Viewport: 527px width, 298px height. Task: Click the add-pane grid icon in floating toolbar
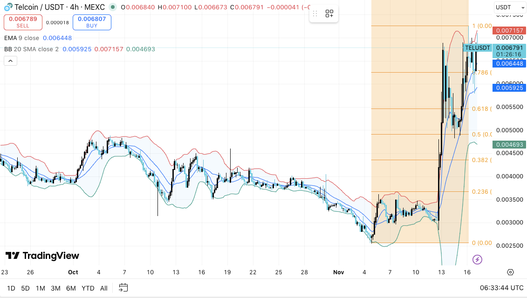click(x=329, y=14)
